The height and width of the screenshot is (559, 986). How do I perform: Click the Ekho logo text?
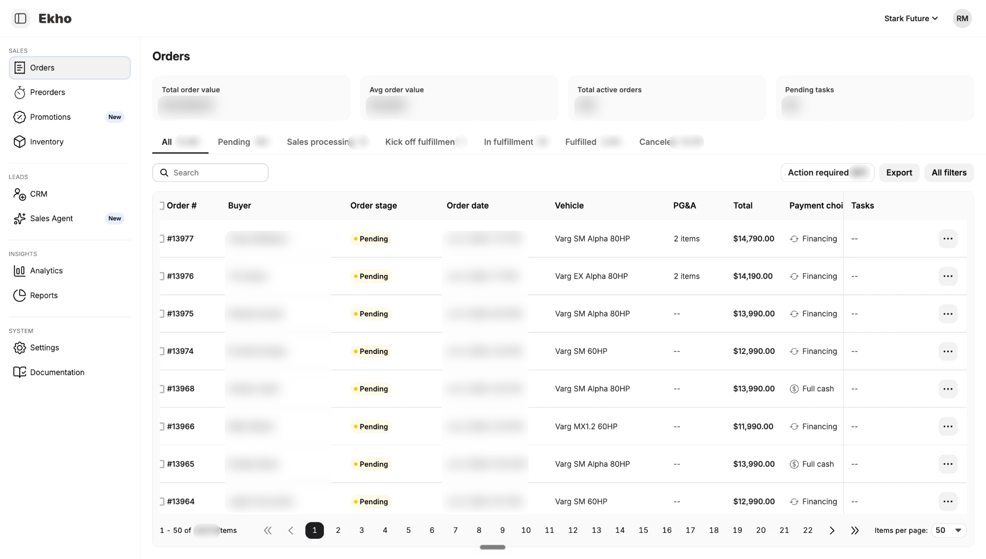tap(55, 19)
